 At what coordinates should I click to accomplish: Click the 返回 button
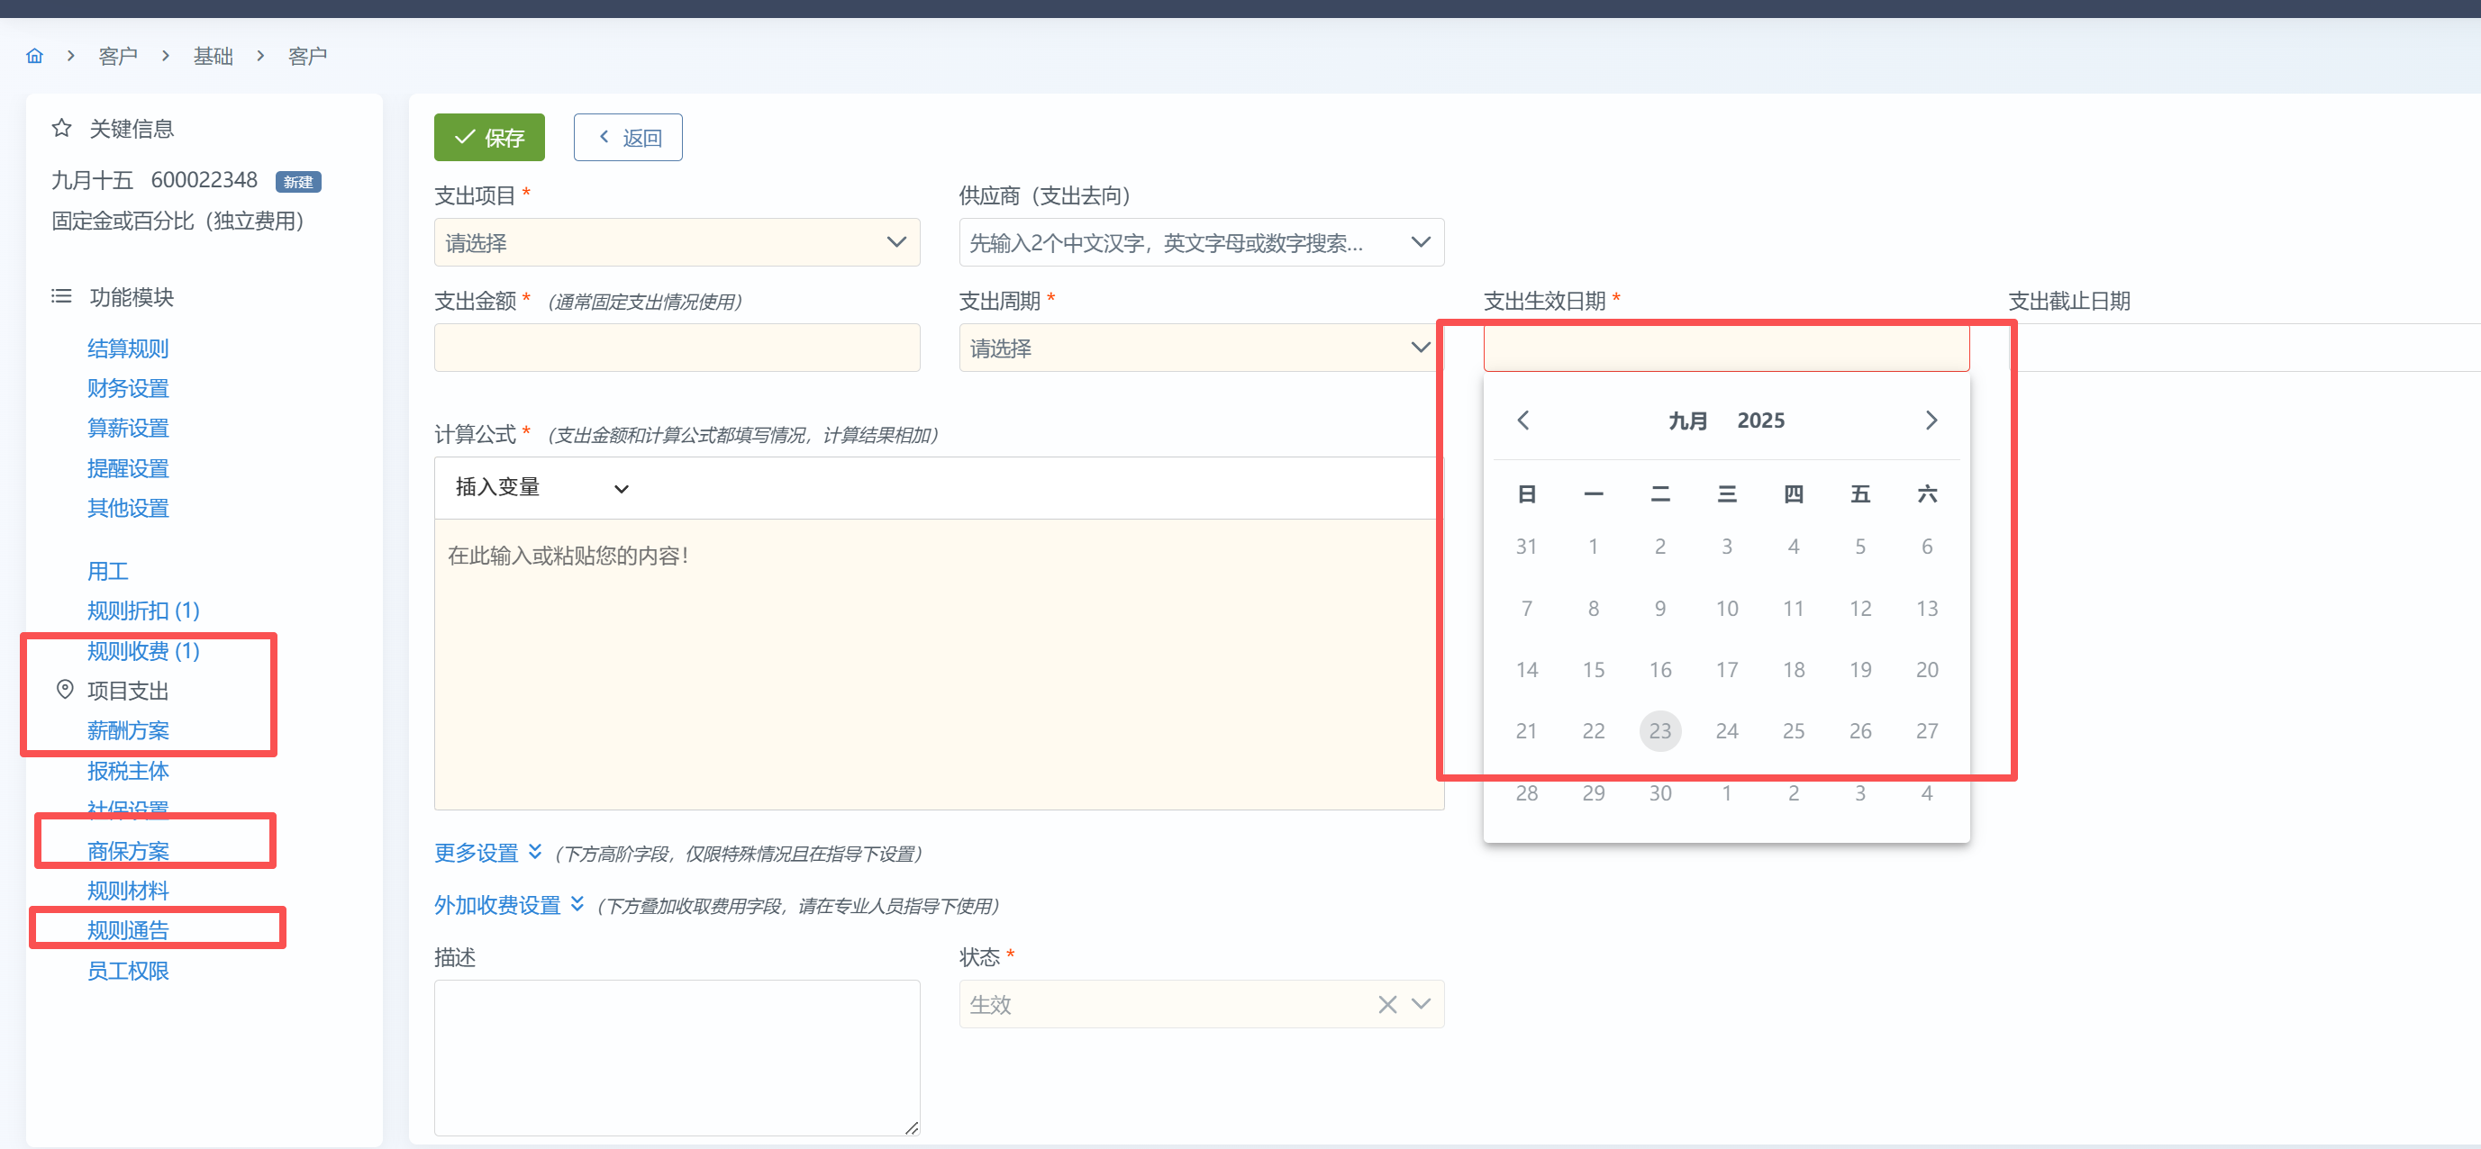point(627,138)
